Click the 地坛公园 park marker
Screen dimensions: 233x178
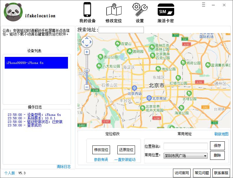click(x=158, y=69)
